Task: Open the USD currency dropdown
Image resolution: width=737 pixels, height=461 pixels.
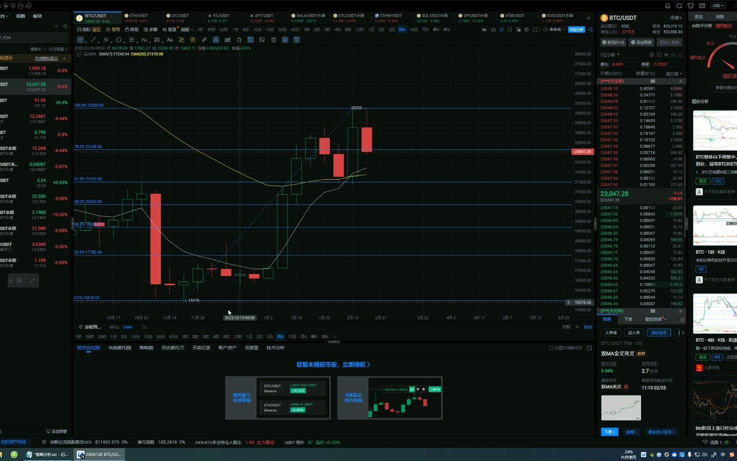Action: tap(719, 6)
